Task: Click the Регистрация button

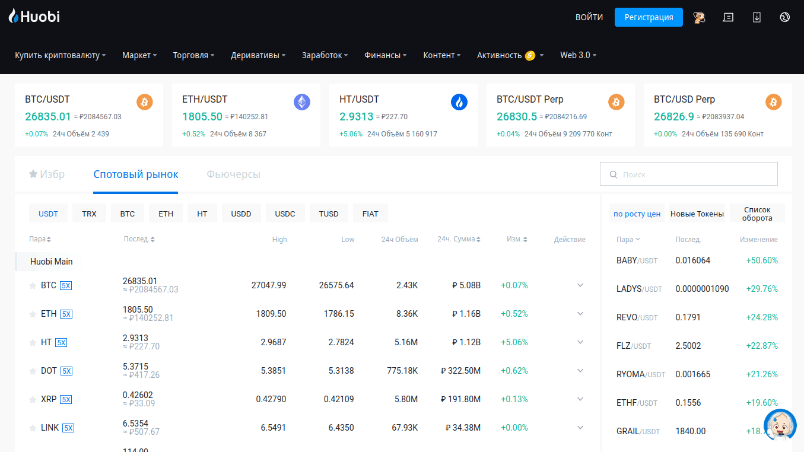Action: (649, 17)
